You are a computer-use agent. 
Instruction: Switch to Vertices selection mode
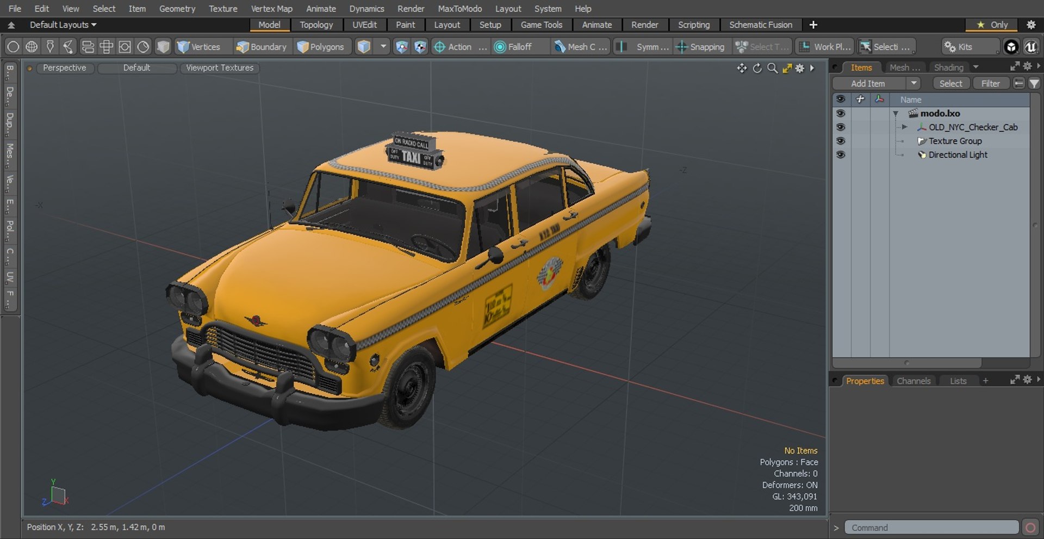pyautogui.click(x=199, y=47)
